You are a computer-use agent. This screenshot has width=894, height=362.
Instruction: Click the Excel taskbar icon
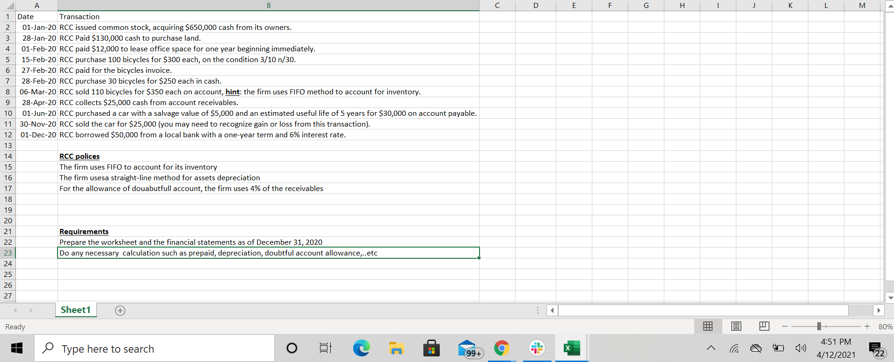(x=572, y=348)
